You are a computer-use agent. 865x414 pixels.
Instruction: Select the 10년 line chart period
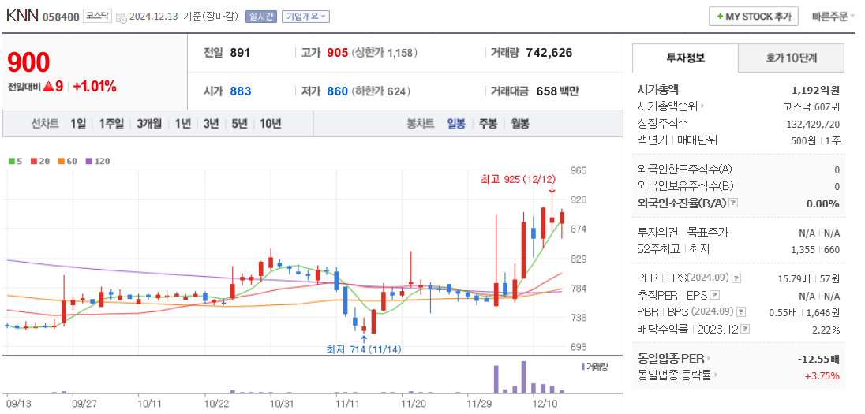(x=270, y=124)
